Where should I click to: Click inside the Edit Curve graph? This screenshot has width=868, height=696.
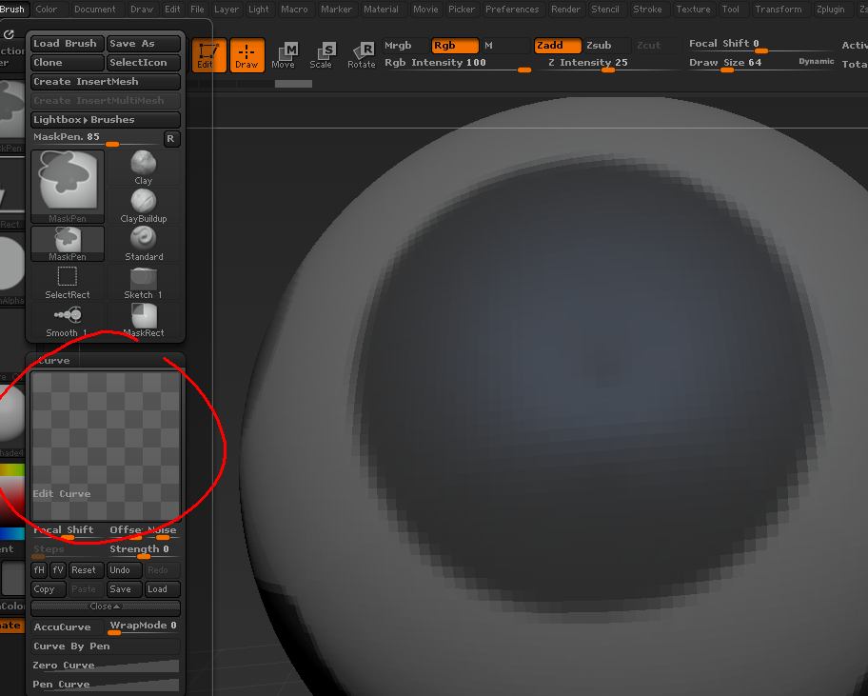pyautogui.click(x=106, y=447)
